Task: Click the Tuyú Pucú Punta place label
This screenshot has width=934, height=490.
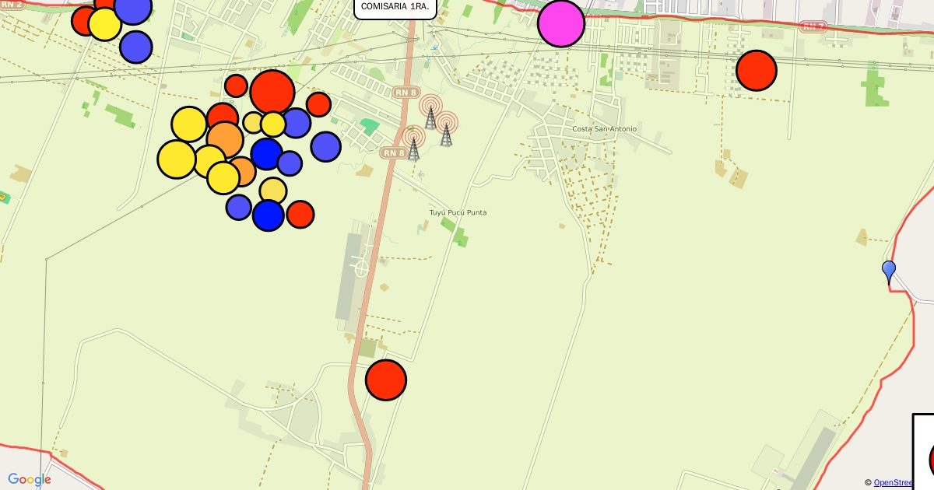Action: coord(458,212)
